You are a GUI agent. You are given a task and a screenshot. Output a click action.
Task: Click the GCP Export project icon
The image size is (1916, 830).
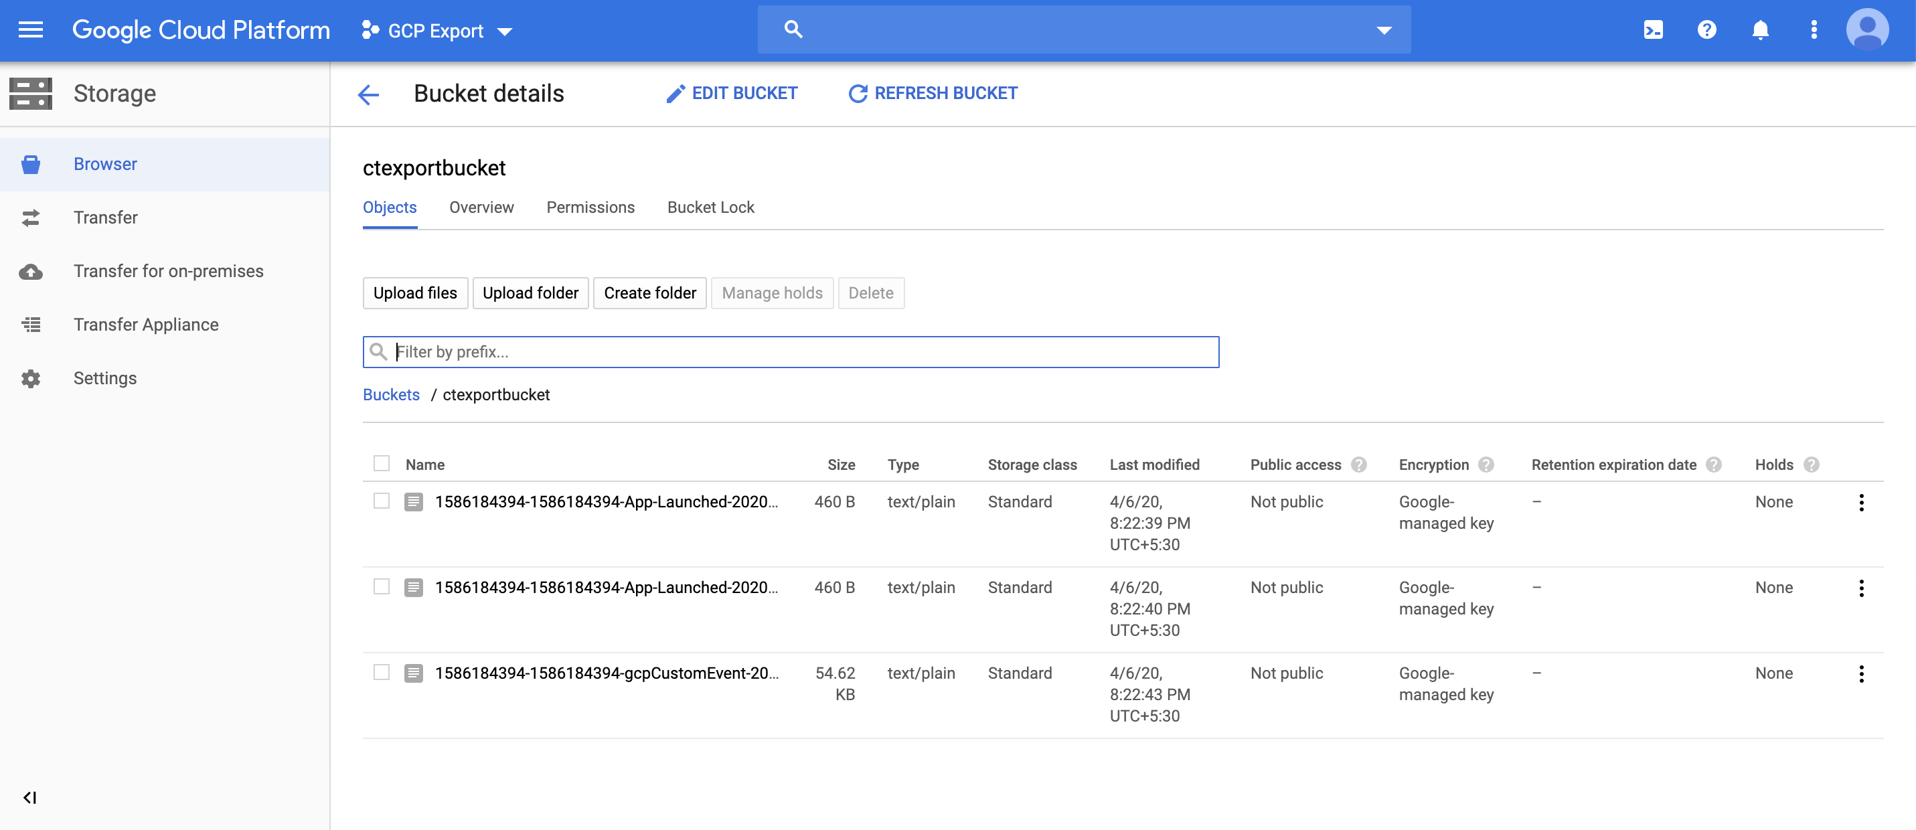tap(370, 31)
